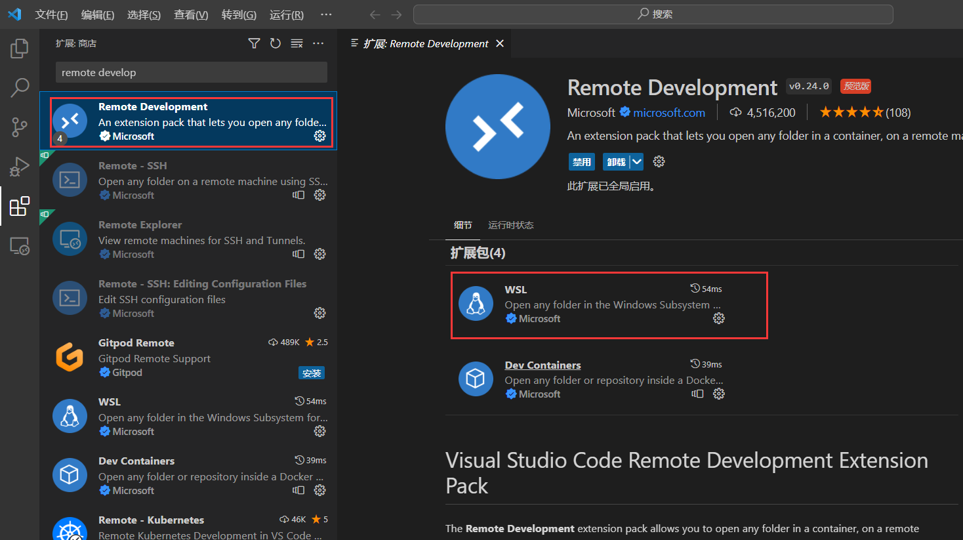Open manage gear for WSL in sidebar list
963x540 pixels.
click(x=319, y=431)
